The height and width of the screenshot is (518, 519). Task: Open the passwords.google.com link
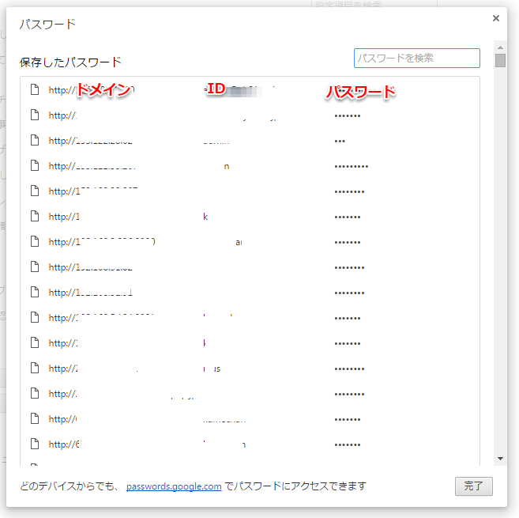pos(174,486)
